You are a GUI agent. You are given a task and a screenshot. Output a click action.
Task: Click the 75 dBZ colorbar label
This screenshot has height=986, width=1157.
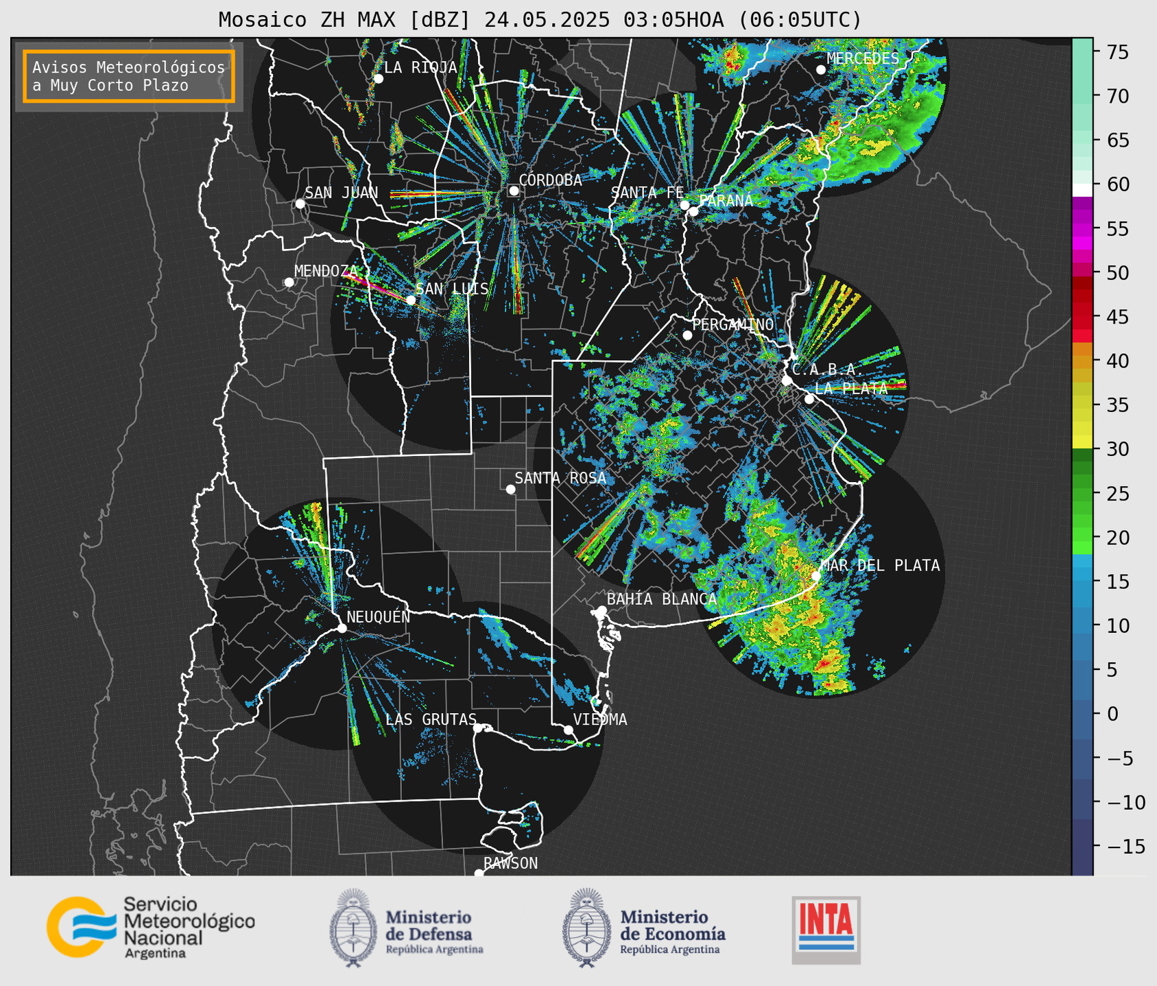point(1117,52)
